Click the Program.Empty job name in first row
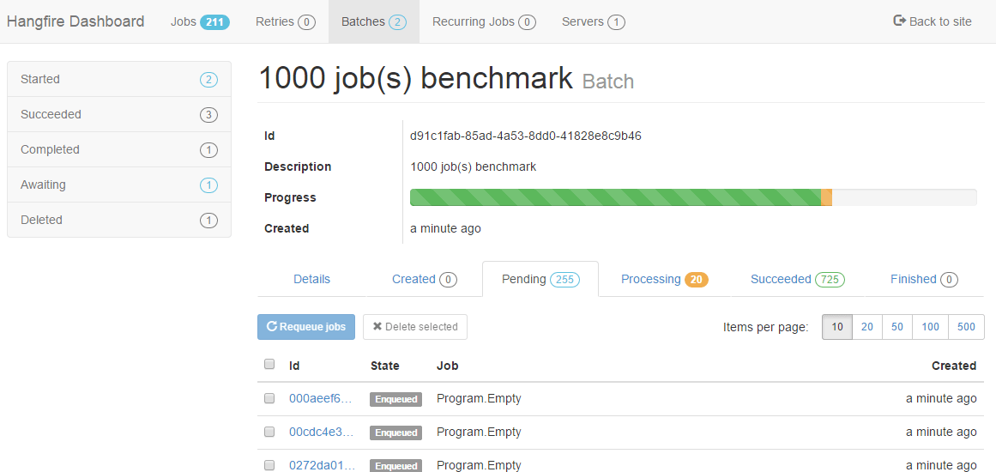 pyautogui.click(x=479, y=398)
